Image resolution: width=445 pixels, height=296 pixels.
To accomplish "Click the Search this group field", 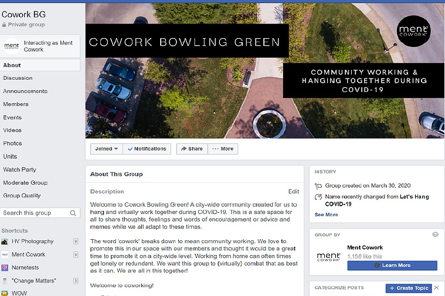I will click(40, 213).
